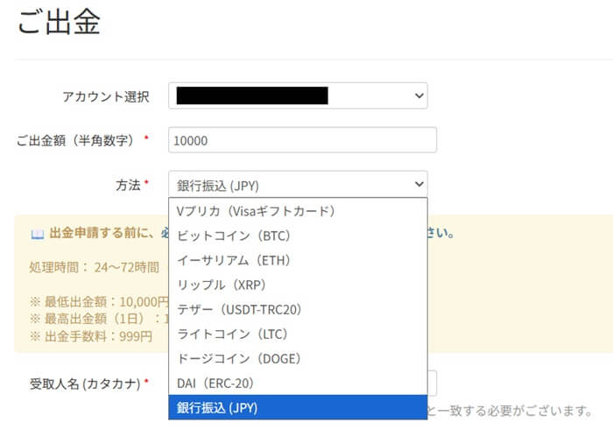Click the 処理時間：24〜72時間 text
The width and height of the screenshot is (613, 430).
95,267
